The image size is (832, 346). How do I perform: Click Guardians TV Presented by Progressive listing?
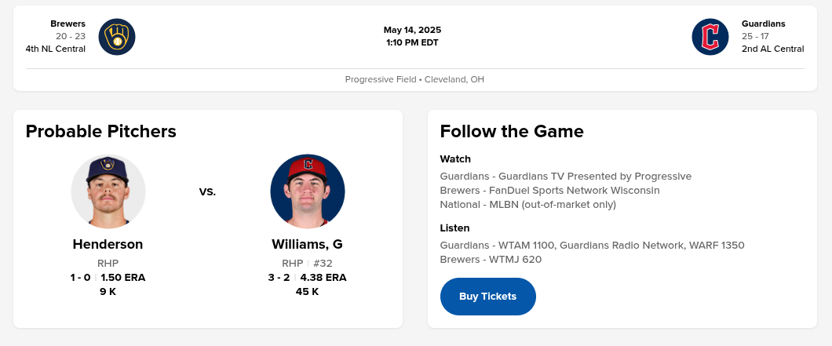pos(565,176)
